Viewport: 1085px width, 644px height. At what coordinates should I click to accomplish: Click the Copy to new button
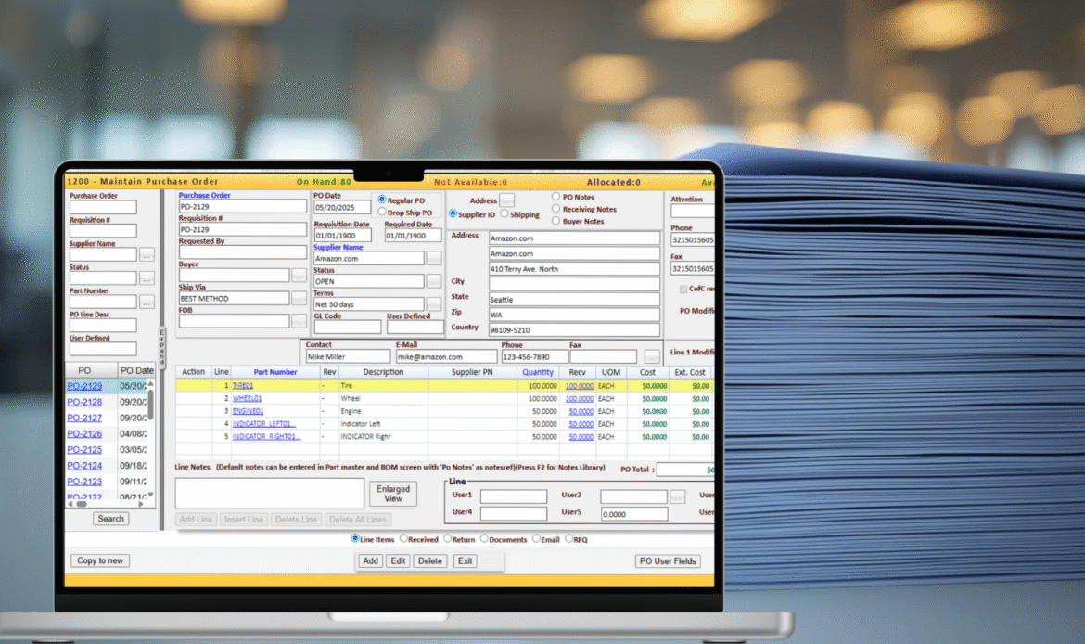point(99,560)
